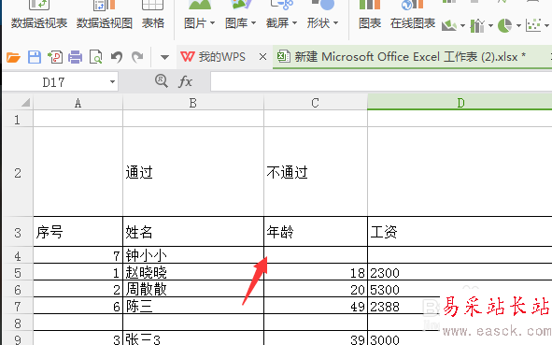Click the cell containing 不通过
The image size is (552, 345).
[316, 172]
